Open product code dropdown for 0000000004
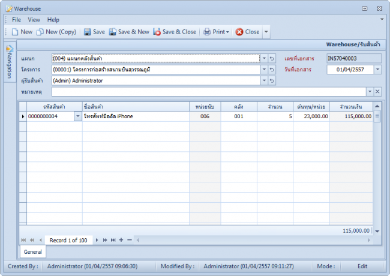Image resolution: width=390 pixels, height=276 pixels. (78, 116)
